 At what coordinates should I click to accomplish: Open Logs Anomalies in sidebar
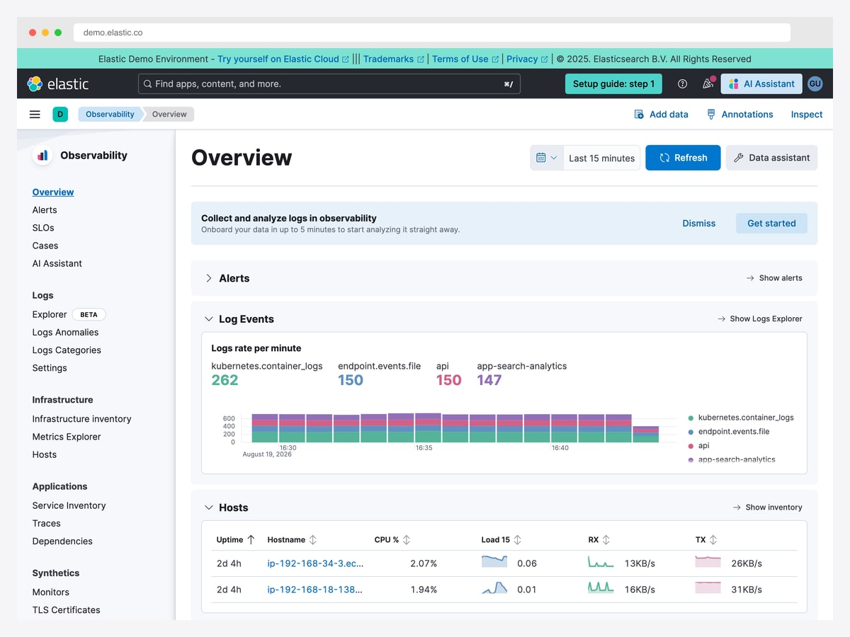pyautogui.click(x=65, y=332)
